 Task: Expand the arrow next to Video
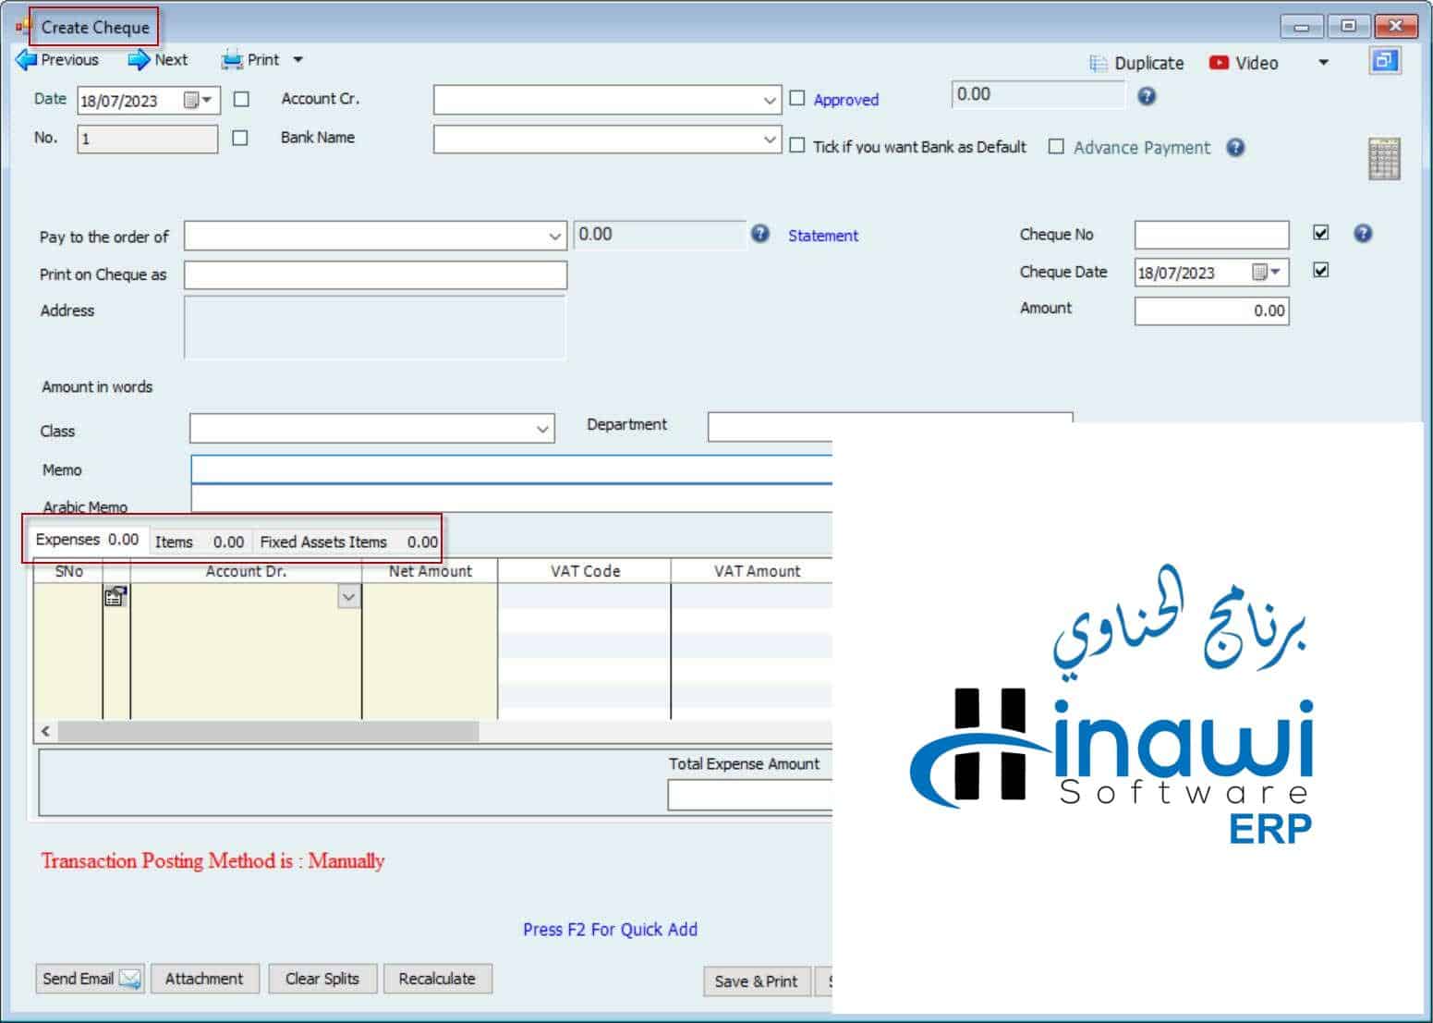coord(1323,63)
